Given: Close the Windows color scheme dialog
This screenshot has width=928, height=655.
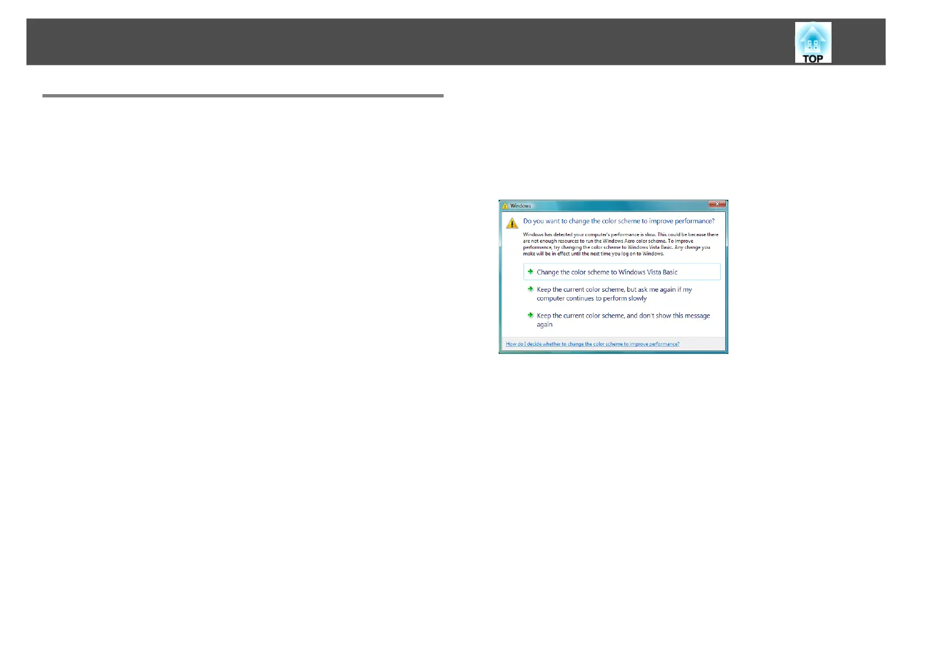Looking at the screenshot, I should point(716,204).
